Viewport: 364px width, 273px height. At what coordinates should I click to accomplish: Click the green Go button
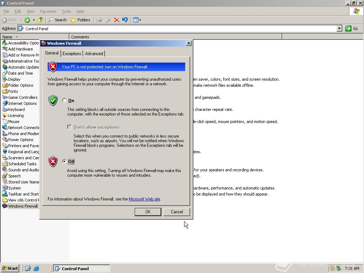point(351,28)
